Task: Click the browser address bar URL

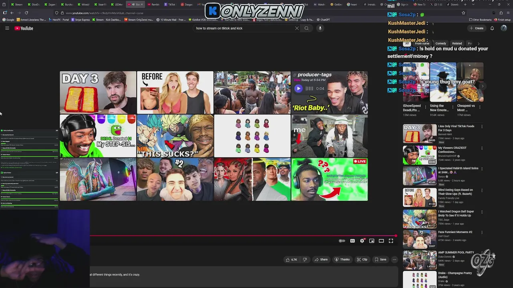Action: (104, 13)
